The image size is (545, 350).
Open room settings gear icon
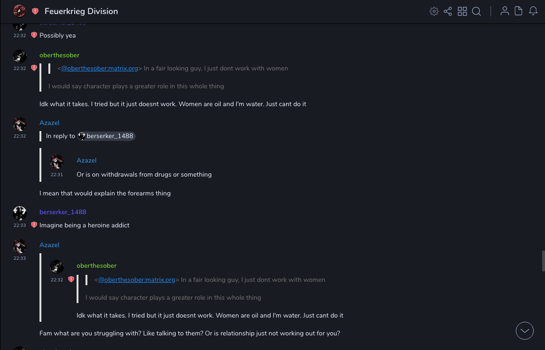pyautogui.click(x=434, y=11)
